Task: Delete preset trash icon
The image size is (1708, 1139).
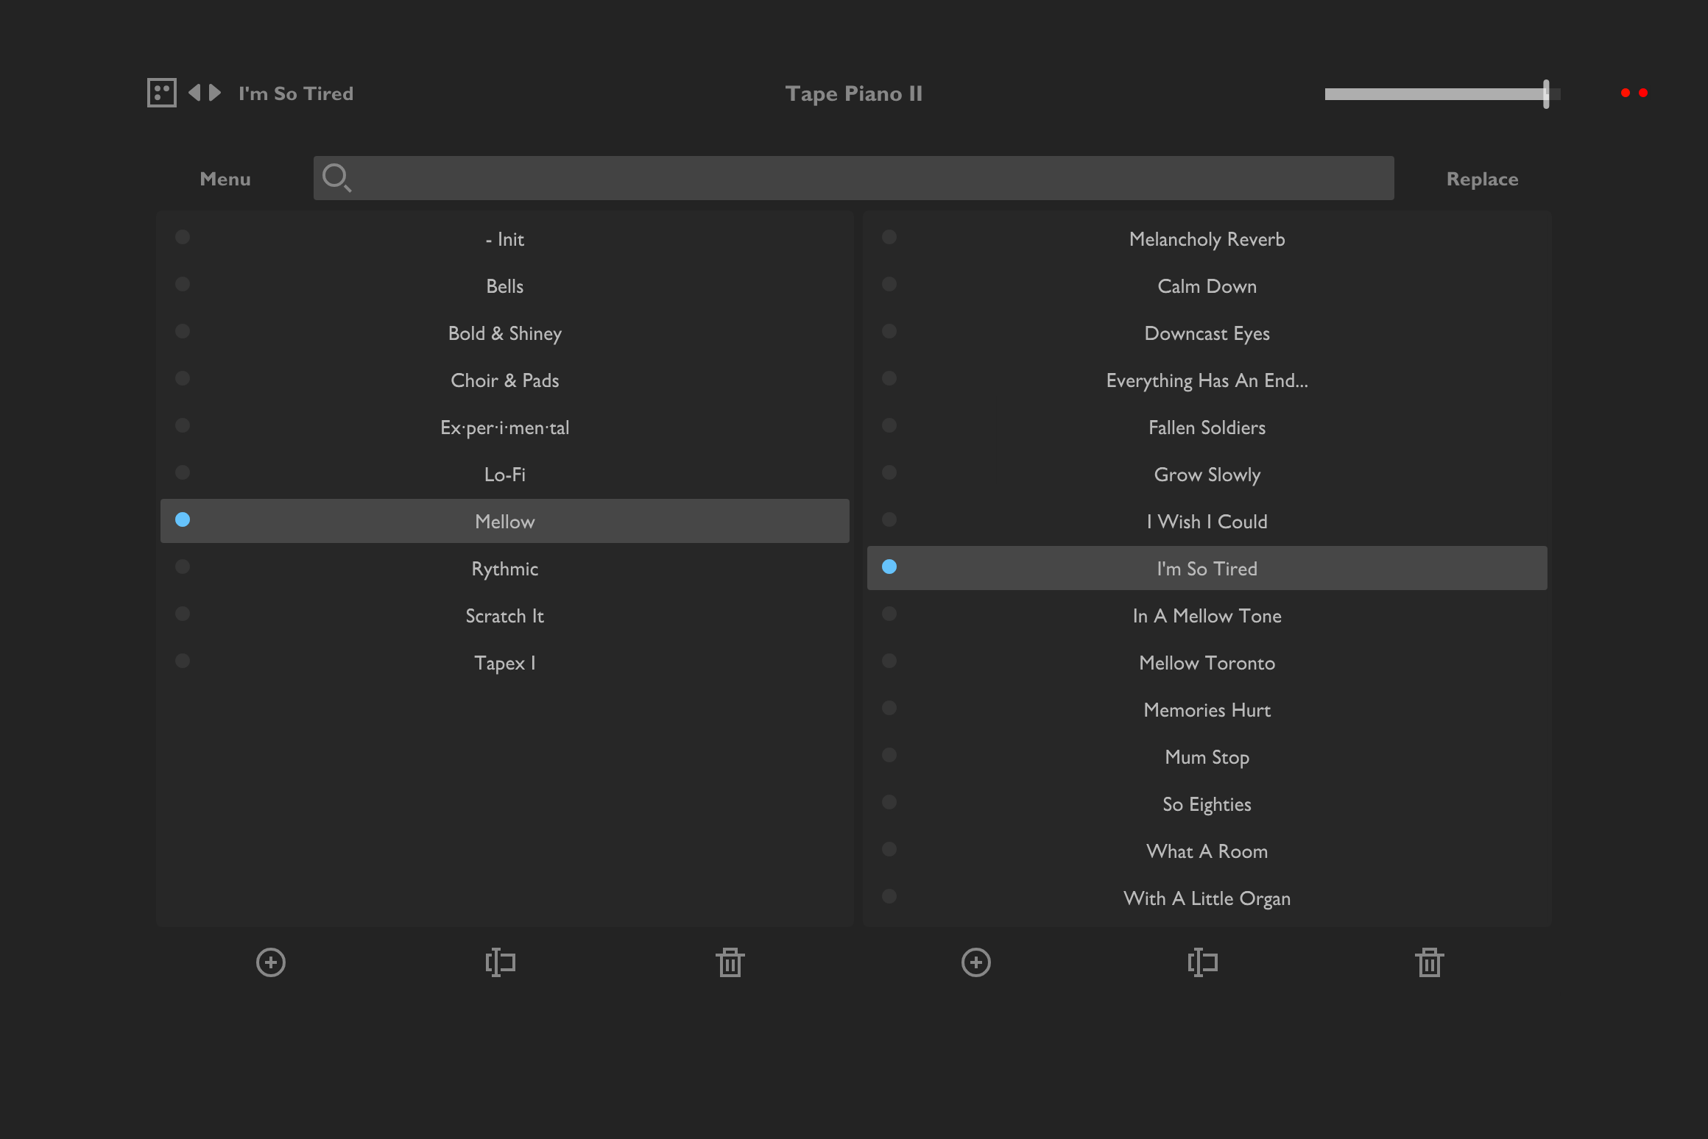Action: pos(1430,962)
